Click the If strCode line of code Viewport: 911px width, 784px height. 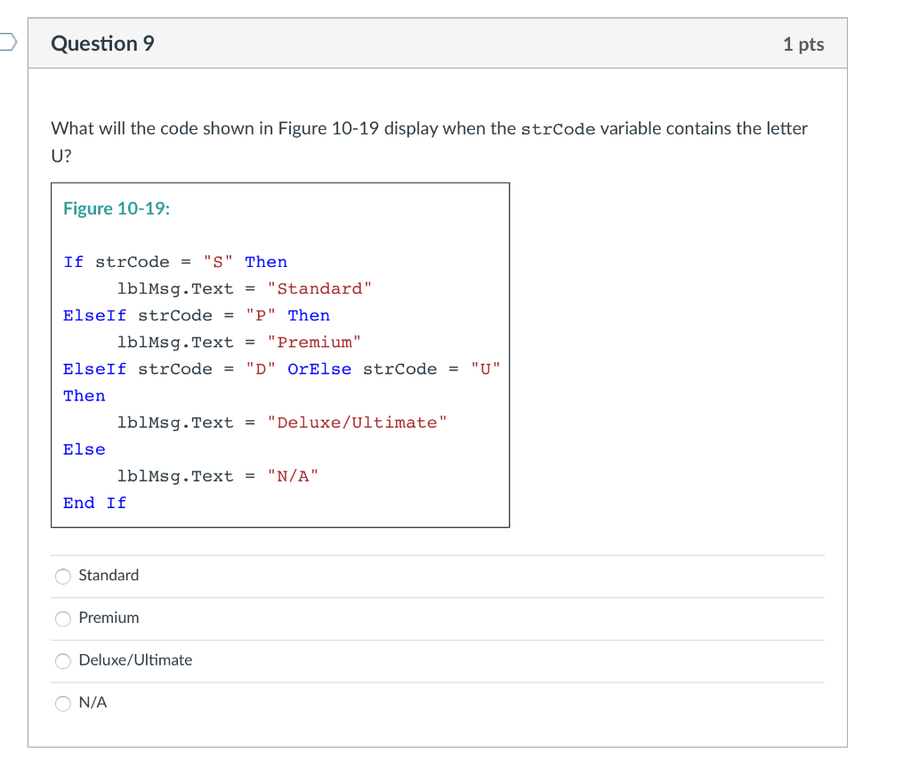pyautogui.click(x=176, y=262)
